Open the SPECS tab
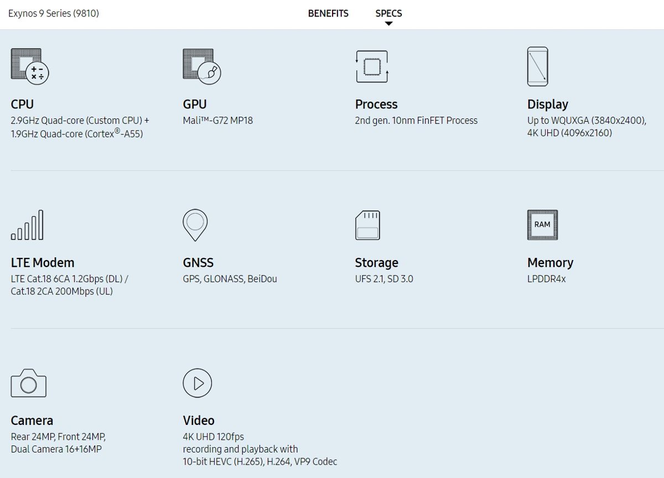The image size is (664, 478). coord(388,13)
